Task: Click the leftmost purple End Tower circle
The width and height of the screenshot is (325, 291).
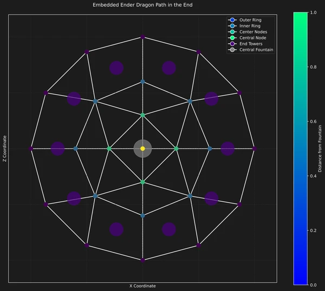Action: (x=57, y=149)
